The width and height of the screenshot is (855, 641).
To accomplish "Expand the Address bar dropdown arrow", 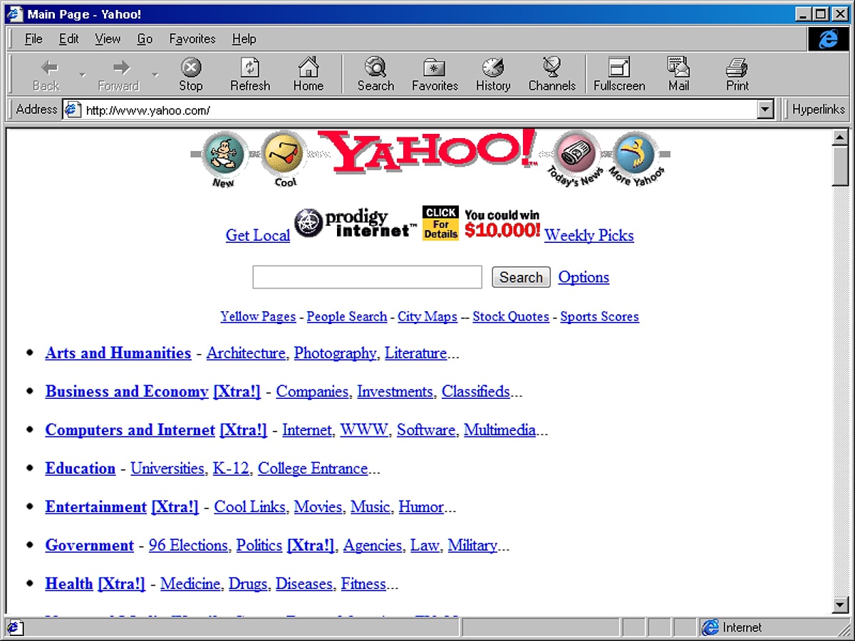I will point(765,110).
